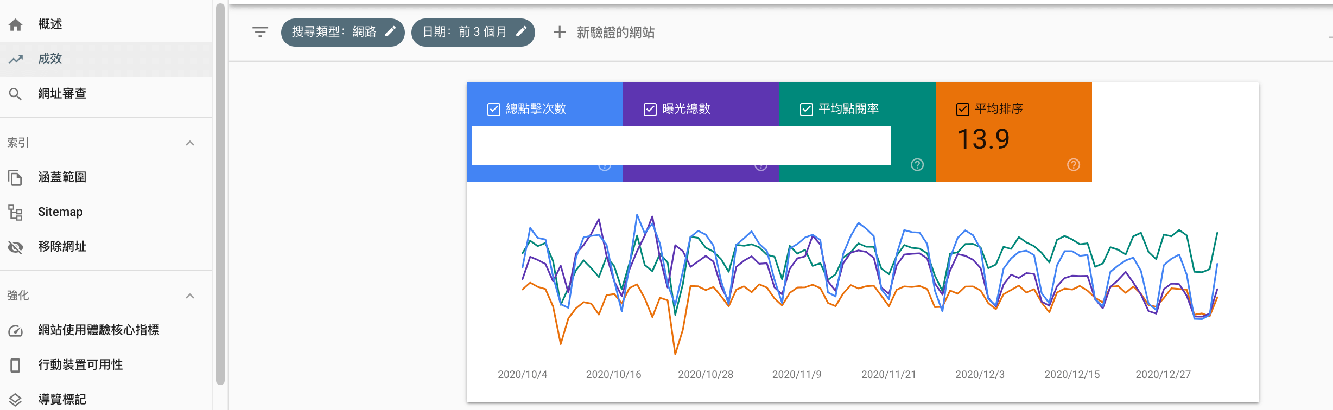Uncheck the 曝光總數 checkbox

pos(650,110)
